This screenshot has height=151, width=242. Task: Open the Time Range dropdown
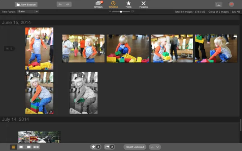tap(27, 12)
